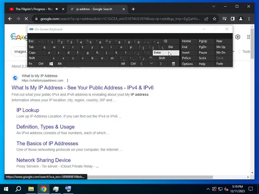Click the horizontal scrollbar right arrow
The width and height of the screenshot is (259, 194).
tap(248, 177)
